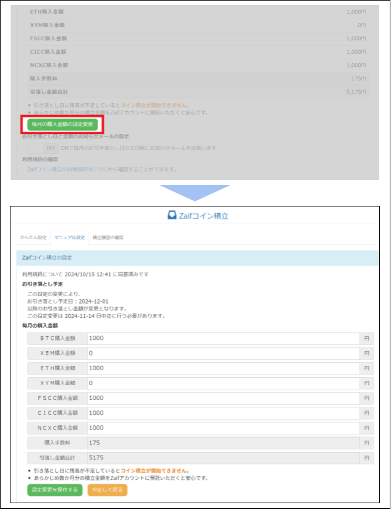Click the 利用規約について 2024/10/15 12:41 agreement text
Viewport: 391px width, 510px height.
point(85,274)
